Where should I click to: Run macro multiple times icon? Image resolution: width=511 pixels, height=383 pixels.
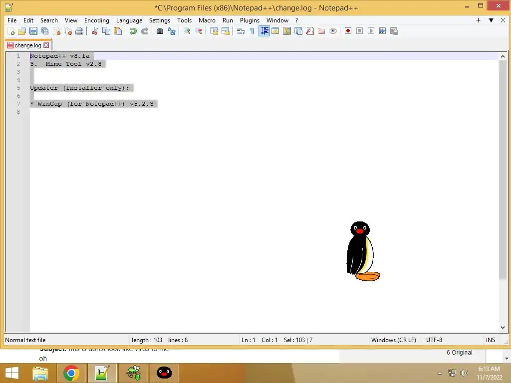[x=382, y=31]
